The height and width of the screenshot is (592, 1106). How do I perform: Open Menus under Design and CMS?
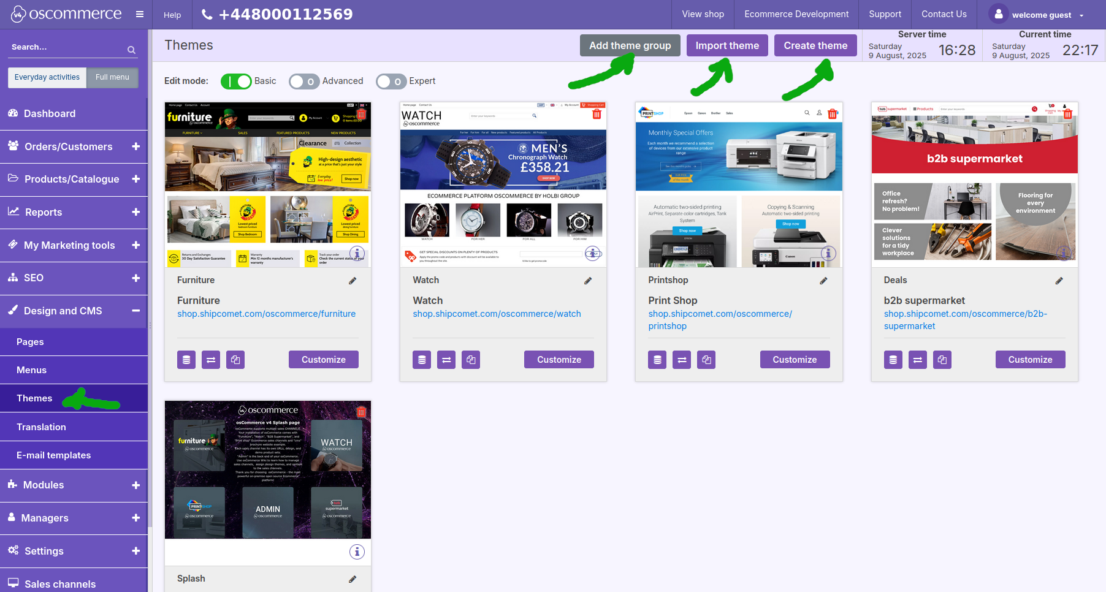tap(74, 370)
